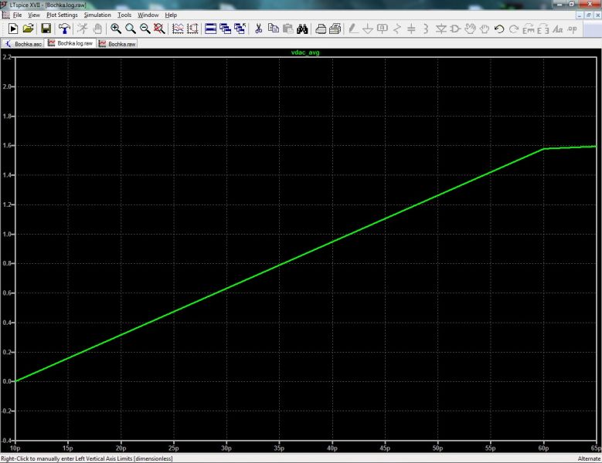
Task: Click the Cascade windows toolbar icon
Action: [x=225, y=29]
